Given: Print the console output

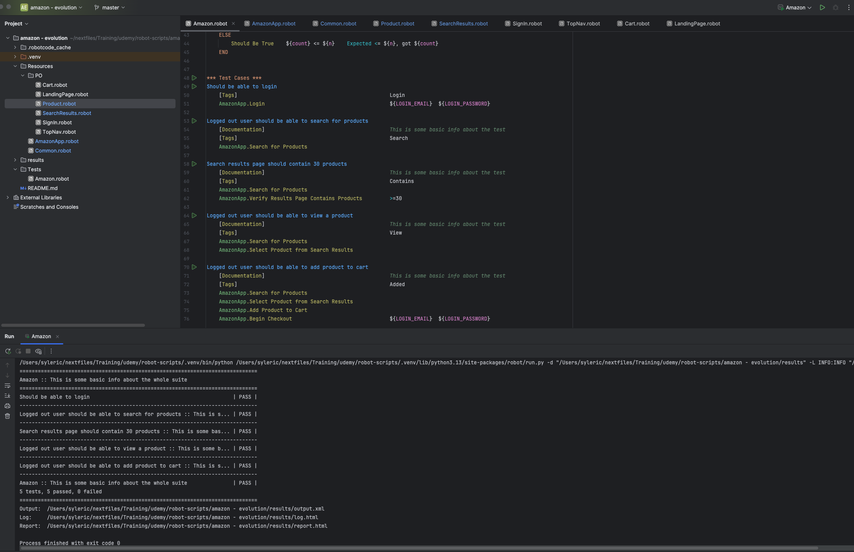Looking at the screenshot, I should (x=7, y=405).
